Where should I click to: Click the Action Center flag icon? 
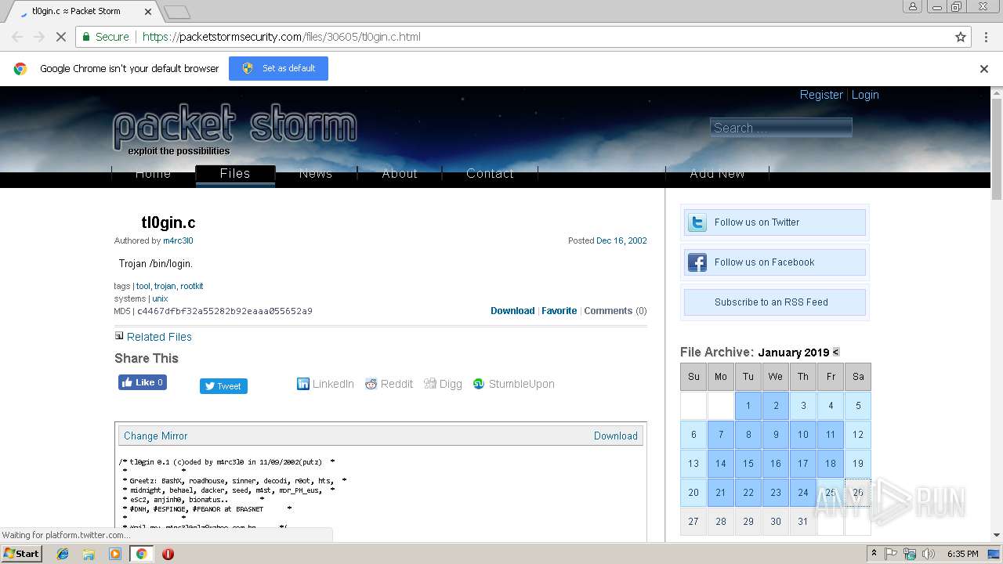coord(891,554)
